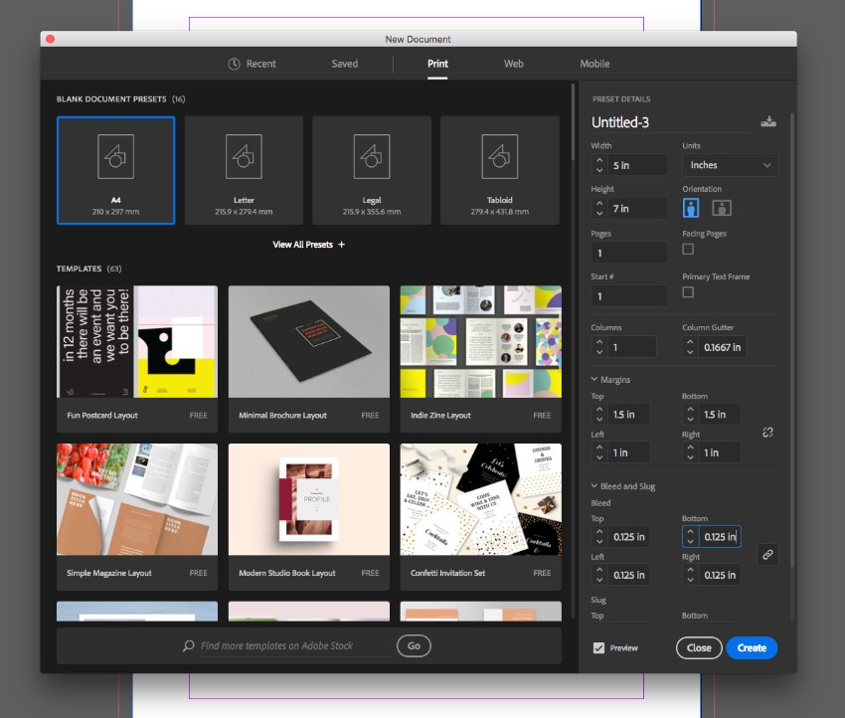The image size is (845, 718).
Task: Switch to the Web tab
Action: (x=513, y=64)
